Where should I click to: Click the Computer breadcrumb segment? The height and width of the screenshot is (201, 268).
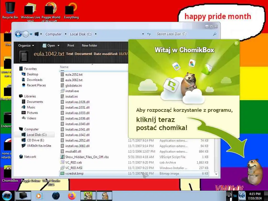click(53, 34)
